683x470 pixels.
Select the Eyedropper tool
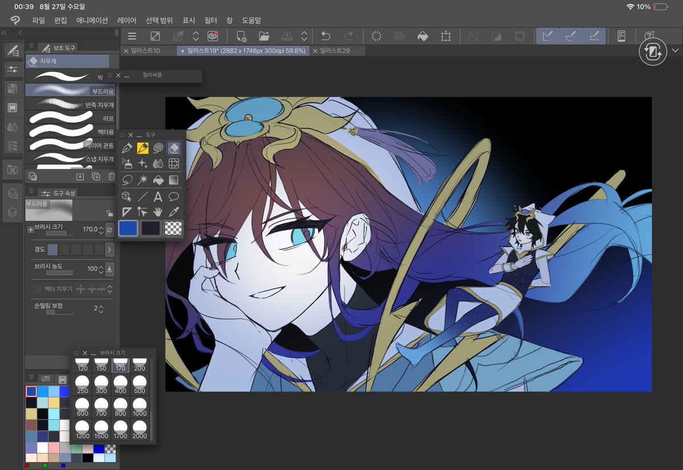(174, 212)
